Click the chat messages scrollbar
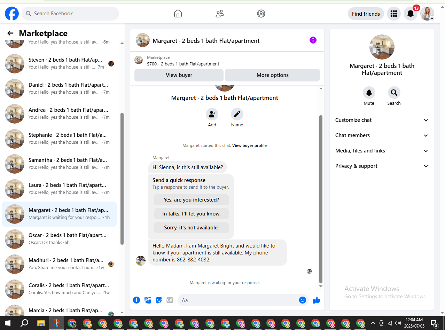Viewport: 445px width, 330px height. [321, 199]
